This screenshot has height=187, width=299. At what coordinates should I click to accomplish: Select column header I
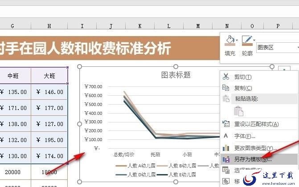pyautogui.click(x=82, y=26)
